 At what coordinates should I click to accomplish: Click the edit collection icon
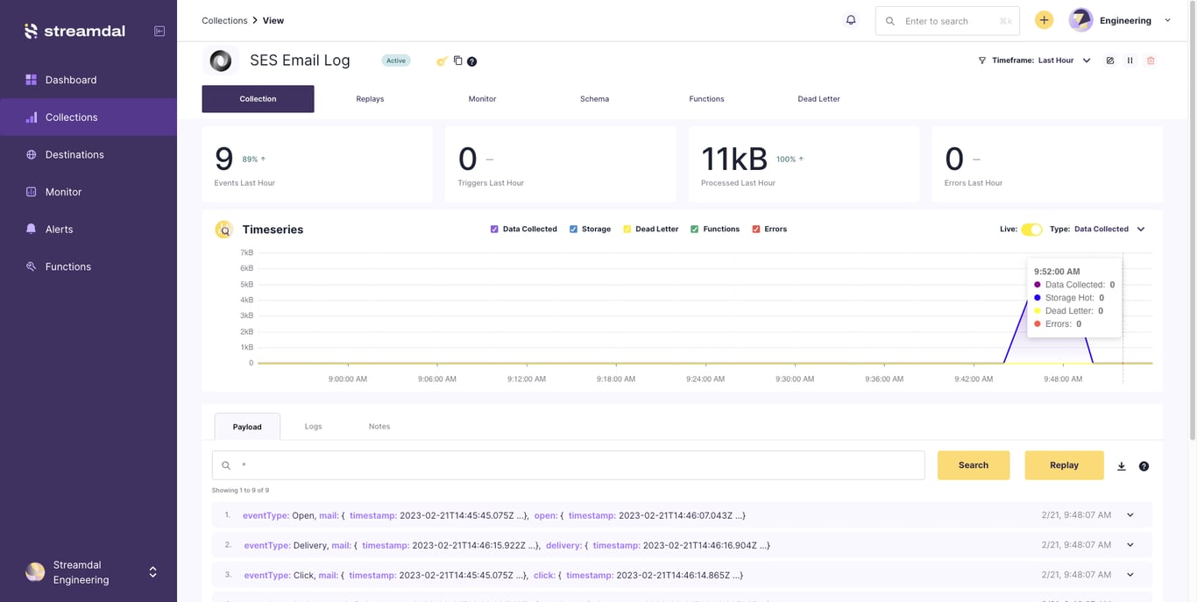pyautogui.click(x=1110, y=60)
